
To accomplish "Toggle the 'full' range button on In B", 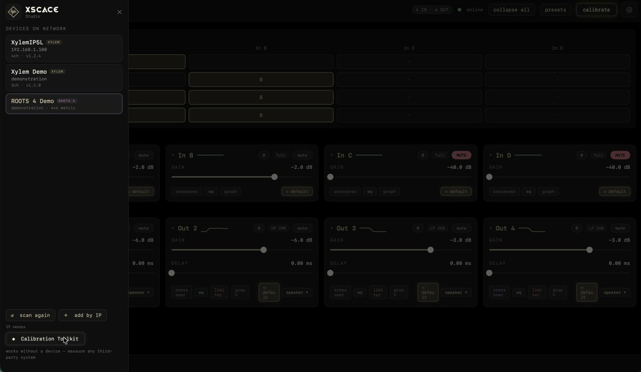I will (281, 155).
